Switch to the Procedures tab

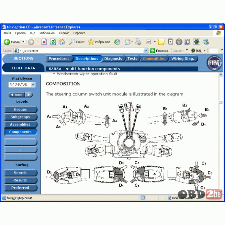(x=59, y=59)
